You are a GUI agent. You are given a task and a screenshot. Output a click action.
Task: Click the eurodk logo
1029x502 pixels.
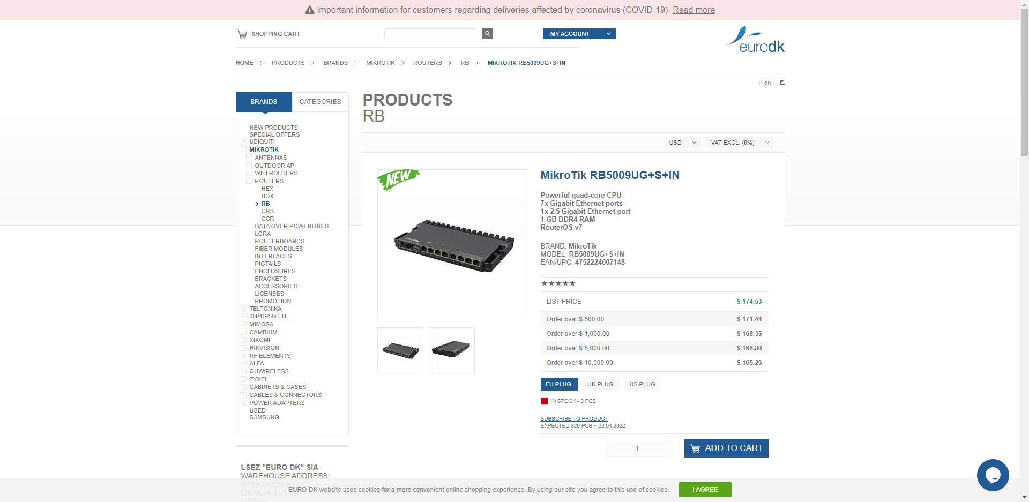point(756,40)
